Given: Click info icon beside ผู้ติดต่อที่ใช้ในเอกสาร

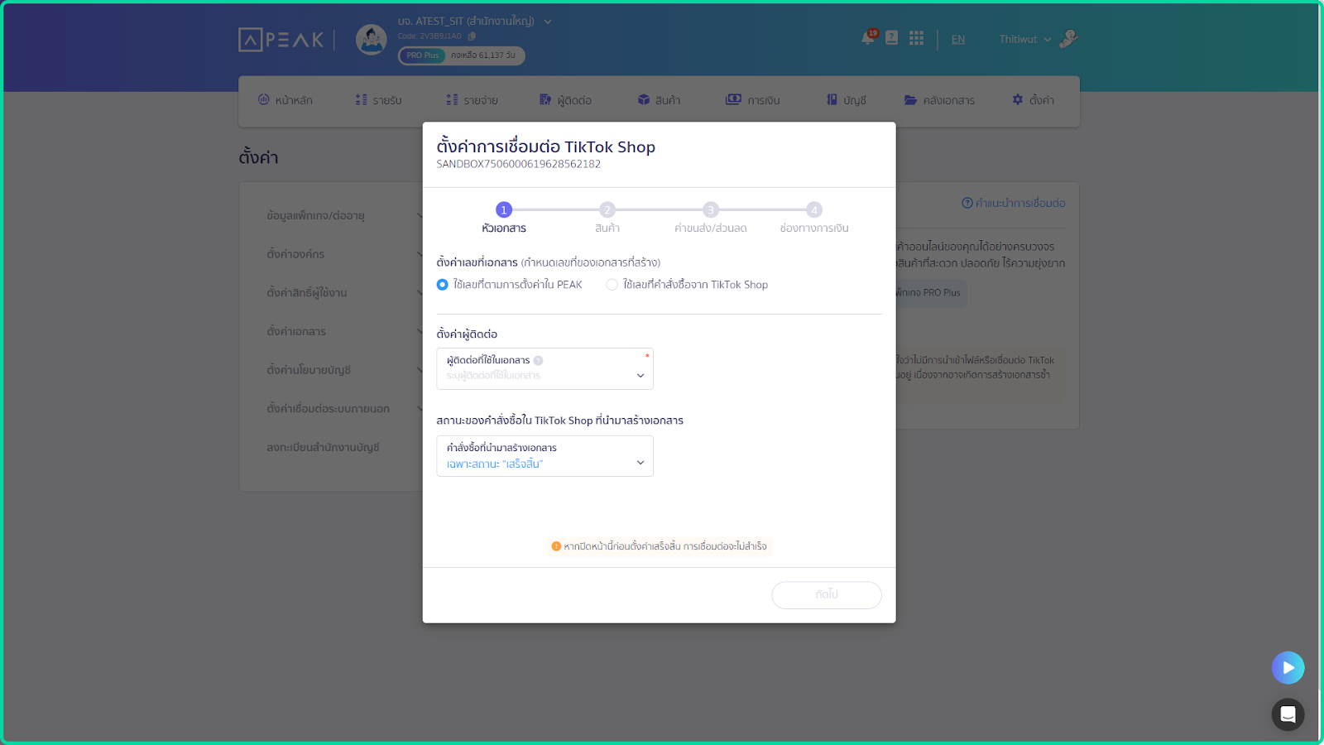Looking at the screenshot, I should (538, 360).
